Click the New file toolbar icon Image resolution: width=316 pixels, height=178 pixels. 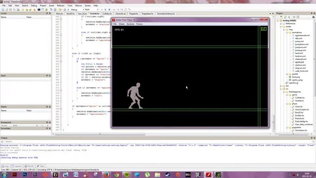coord(2,9)
